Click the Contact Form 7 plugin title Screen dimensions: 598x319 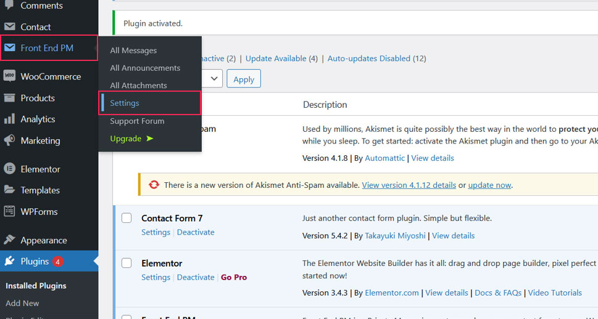172,218
